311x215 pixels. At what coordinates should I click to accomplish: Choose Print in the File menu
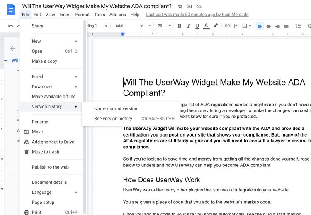(x=51, y=212)
